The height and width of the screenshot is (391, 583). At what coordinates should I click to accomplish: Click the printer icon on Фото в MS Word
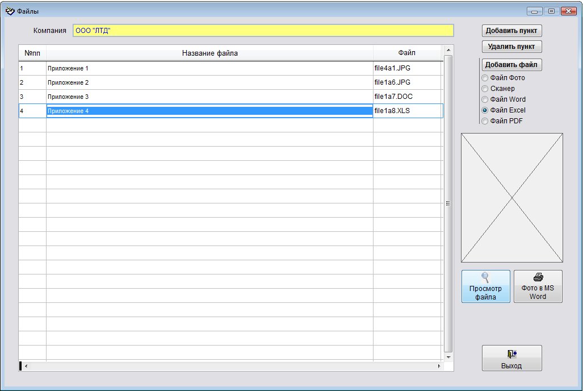coord(538,277)
